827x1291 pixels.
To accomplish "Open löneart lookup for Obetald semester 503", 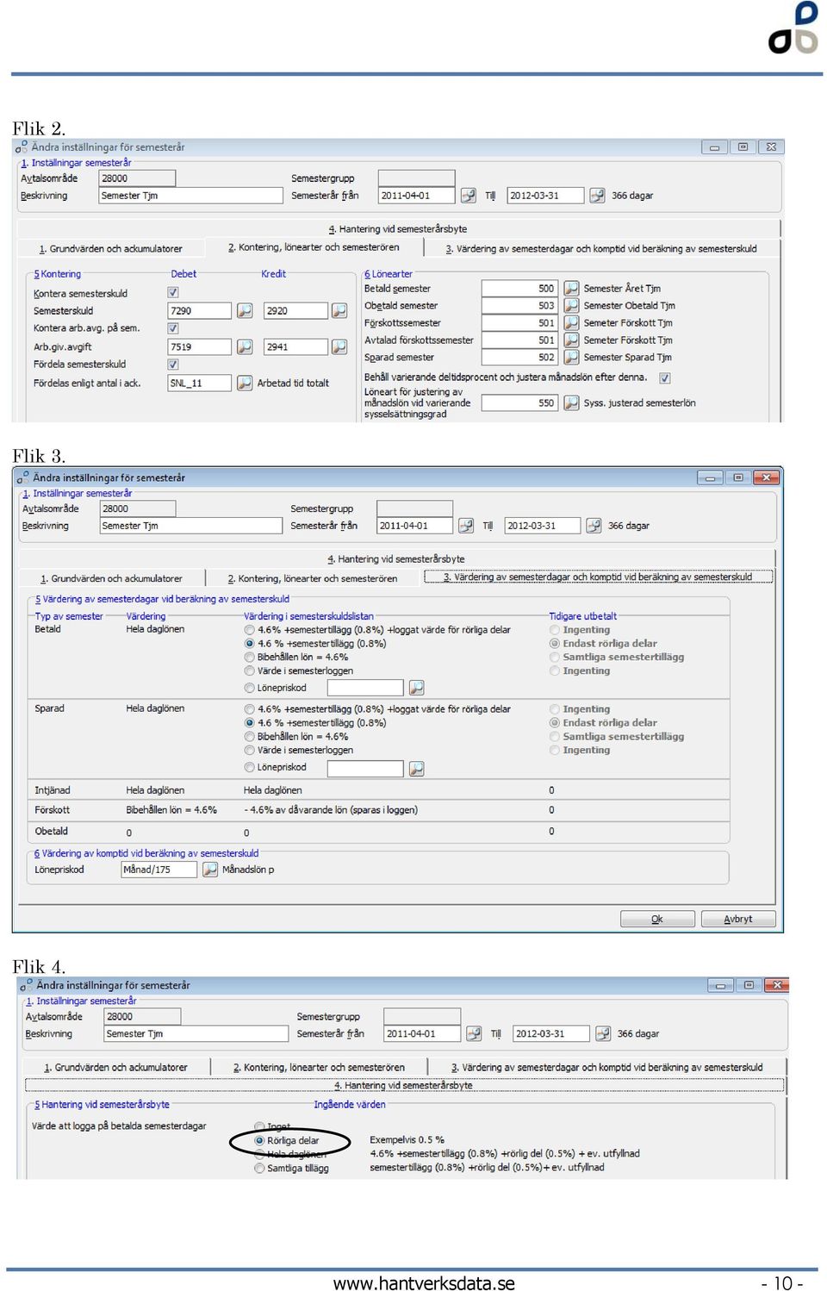I will click(x=571, y=305).
